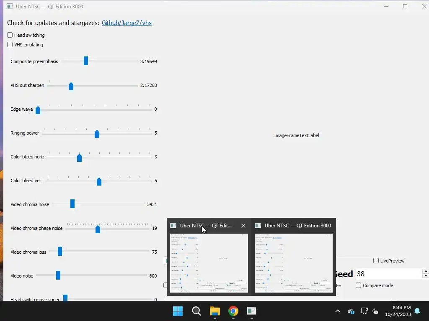
Task: Click Über NTSC app taskbar icon
Action: point(251,311)
